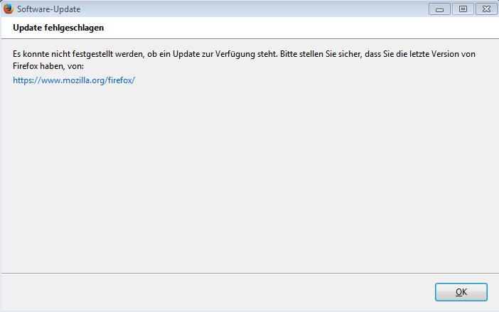Minimize the Software-Update window
This screenshot has height=312, width=499.
pyautogui.click(x=439, y=9)
